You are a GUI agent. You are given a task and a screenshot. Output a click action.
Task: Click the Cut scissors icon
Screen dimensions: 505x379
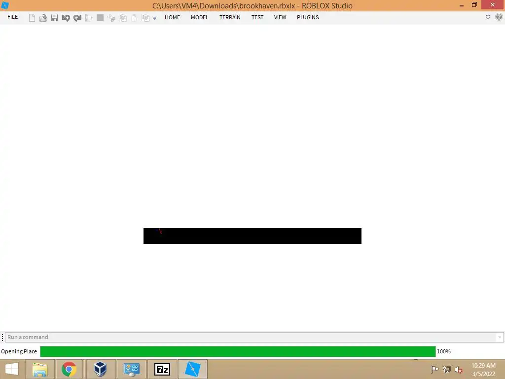(111, 18)
